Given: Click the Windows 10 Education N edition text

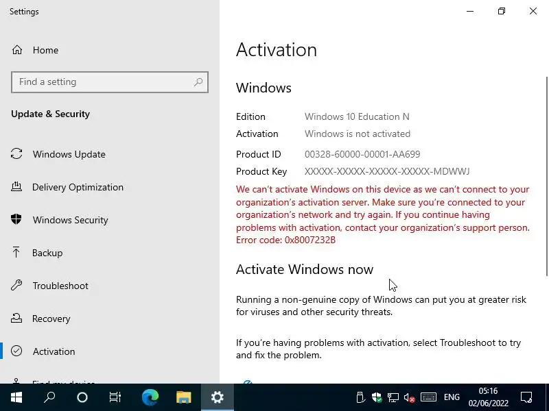Looking at the screenshot, I should coord(357,116).
